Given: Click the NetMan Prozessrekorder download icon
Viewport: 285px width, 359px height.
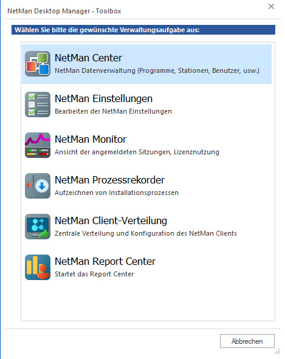Looking at the screenshot, I should point(38,186).
